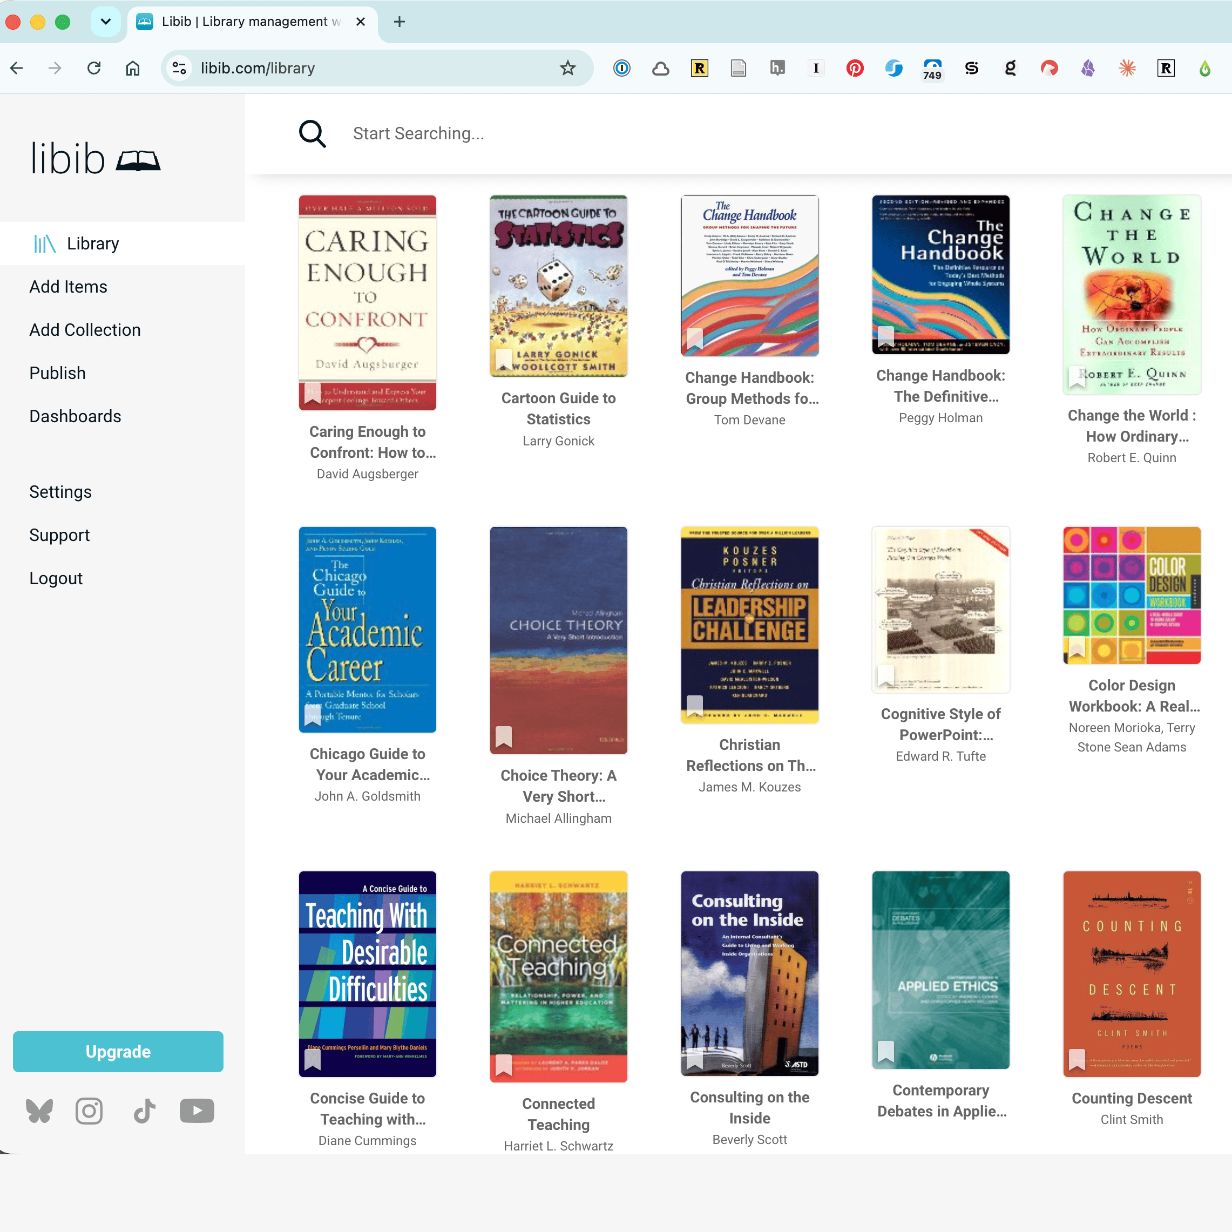Click the orange starburst extension icon
Viewport: 1232px width, 1232px height.
click(x=1127, y=68)
